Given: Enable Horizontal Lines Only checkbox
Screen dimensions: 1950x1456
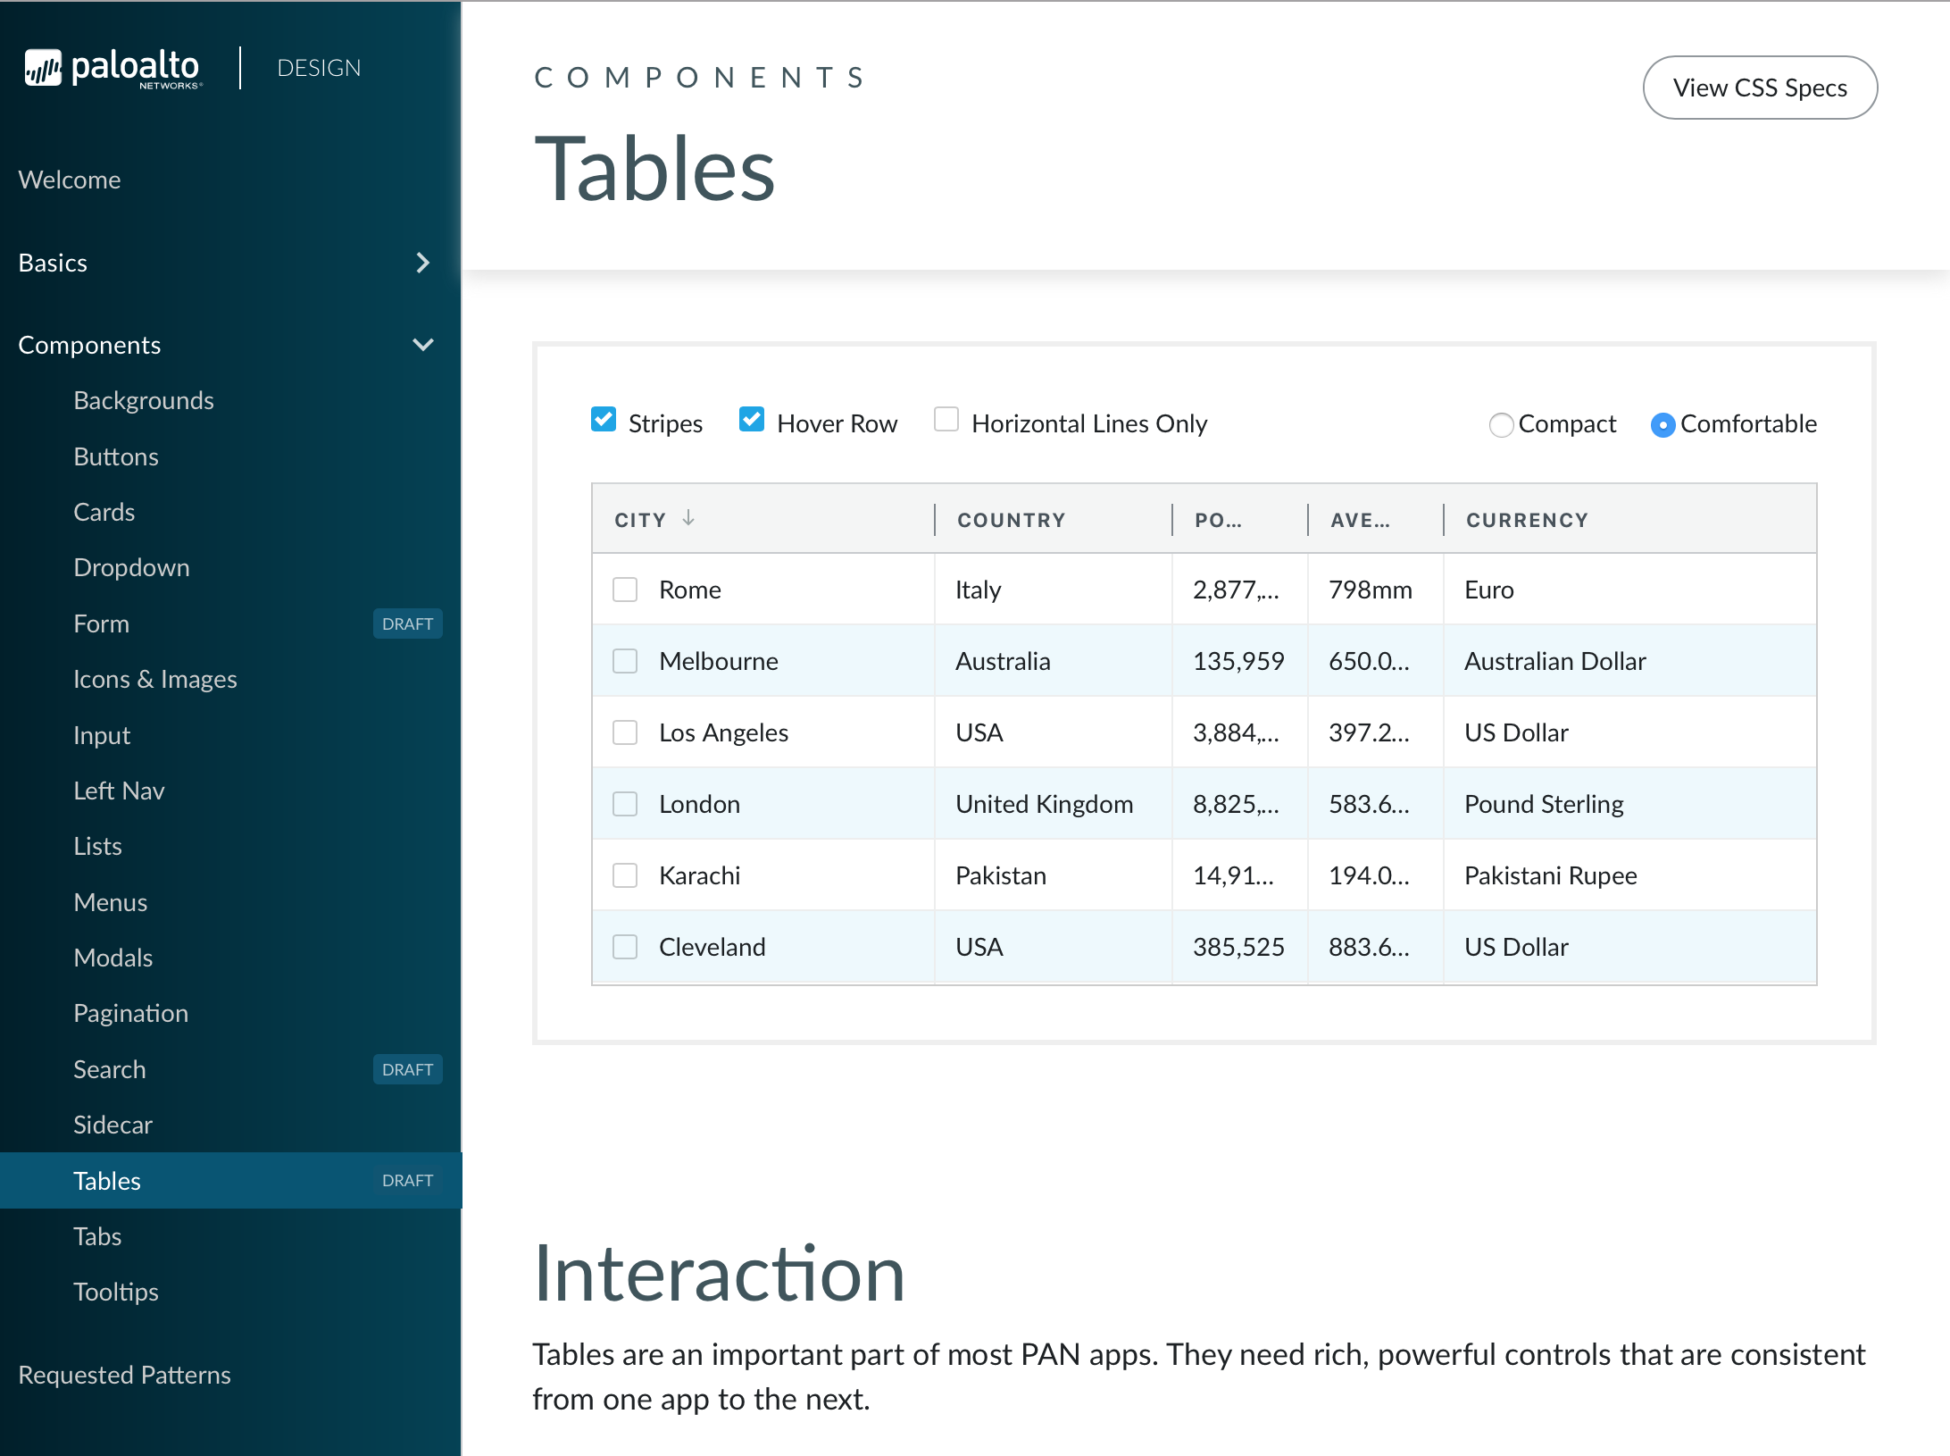Looking at the screenshot, I should point(946,420).
